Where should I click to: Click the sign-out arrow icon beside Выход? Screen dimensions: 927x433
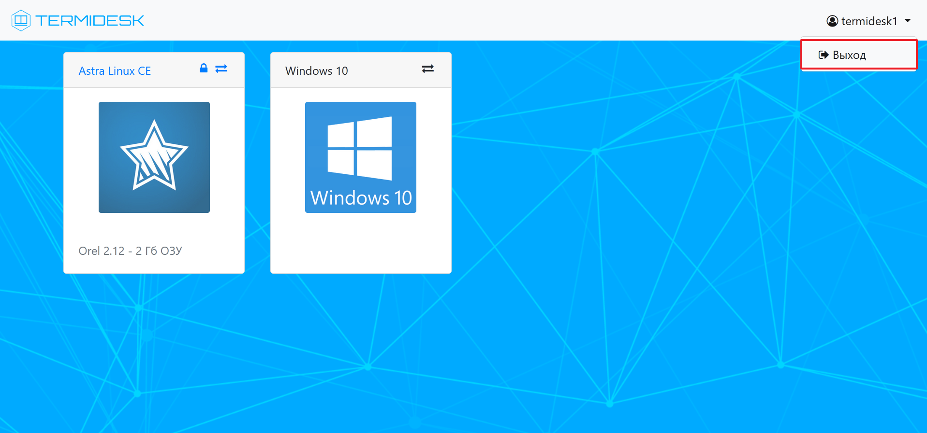click(823, 55)
